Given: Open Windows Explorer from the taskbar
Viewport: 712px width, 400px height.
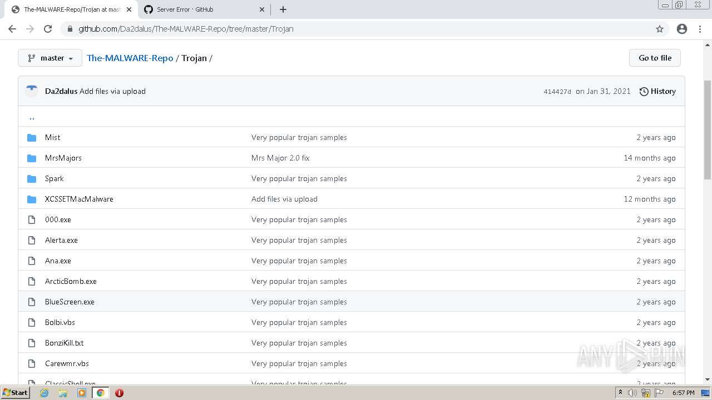Looking at the screenshot, I should pyautogui.click(x=63, y=393).
